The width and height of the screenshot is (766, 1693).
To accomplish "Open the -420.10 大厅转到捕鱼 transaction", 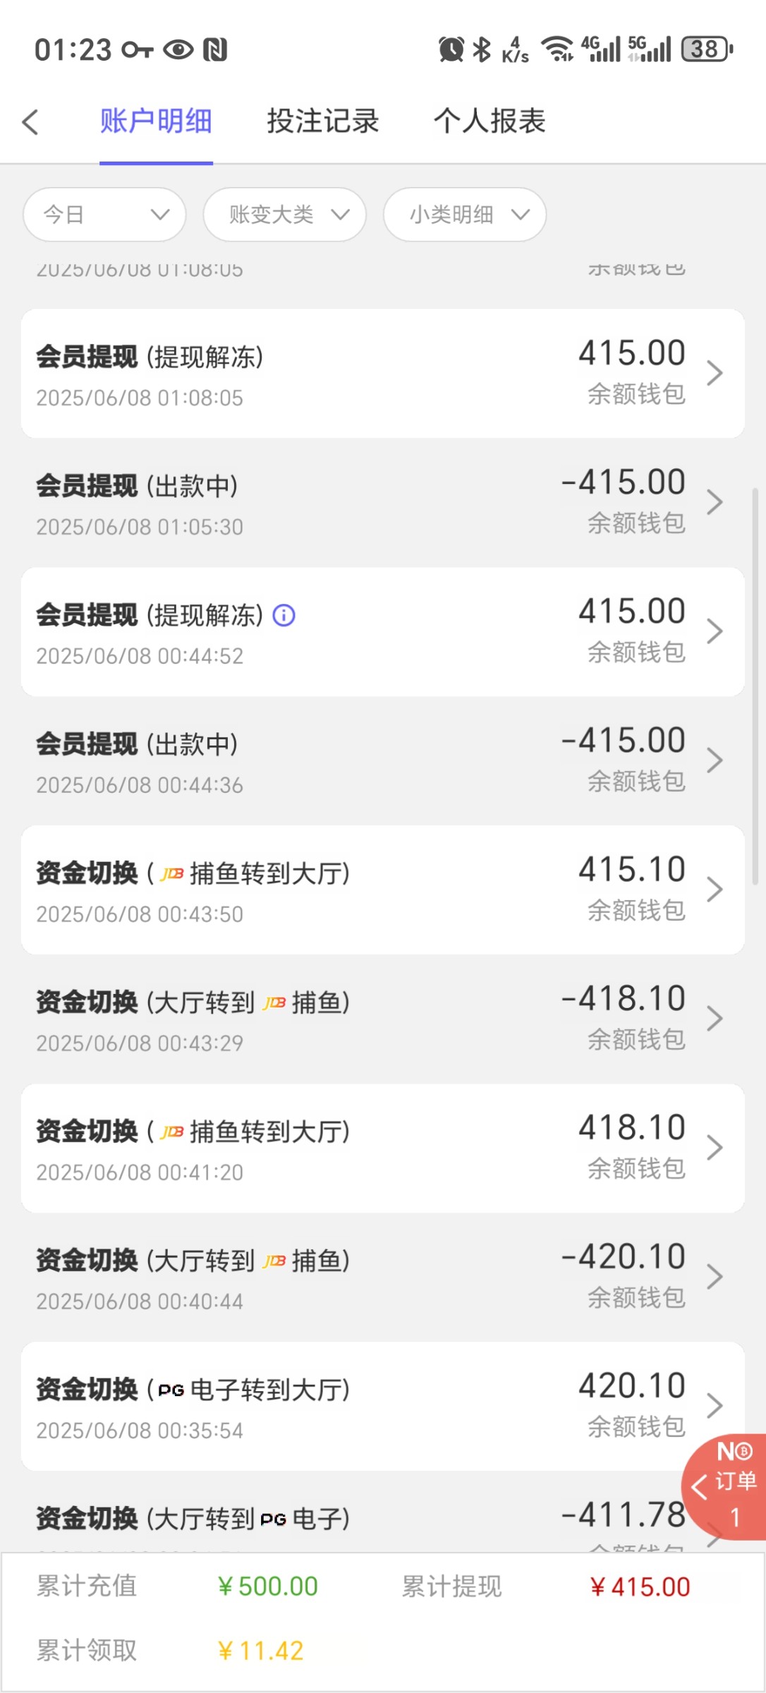I will click(382, 1277).
